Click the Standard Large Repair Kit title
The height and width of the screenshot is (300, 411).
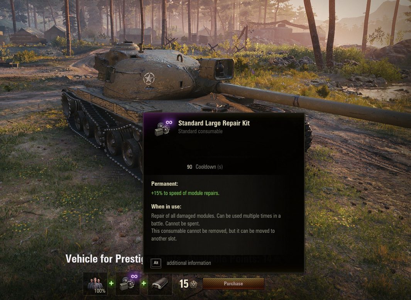click(214, 123)
